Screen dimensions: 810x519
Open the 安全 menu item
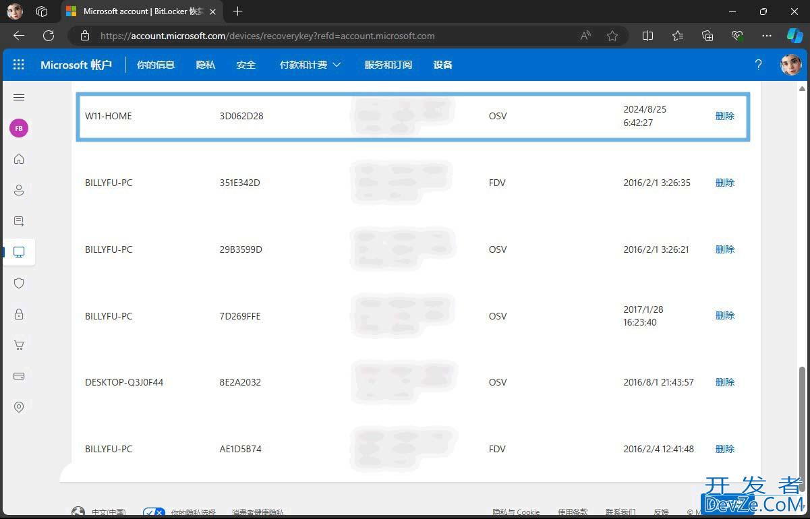pyautogui.click(x=246, y=65)
